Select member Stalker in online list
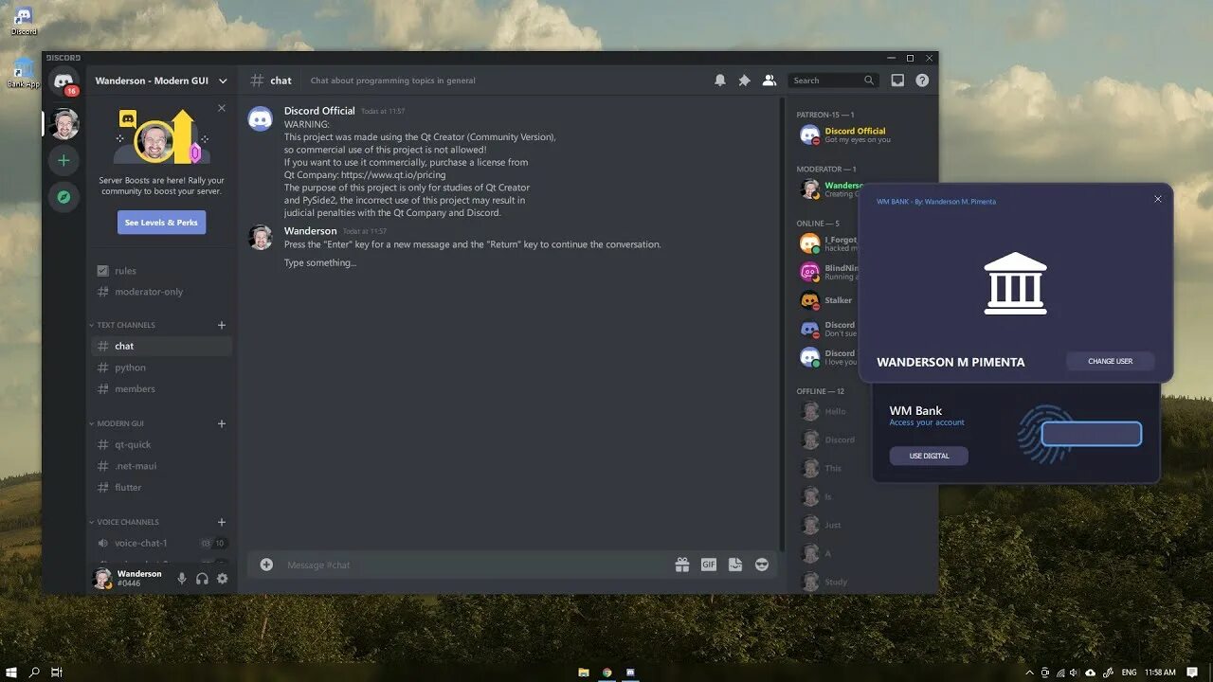The height and width of the screenshot is (682, 1213). (x=826, y=300)
